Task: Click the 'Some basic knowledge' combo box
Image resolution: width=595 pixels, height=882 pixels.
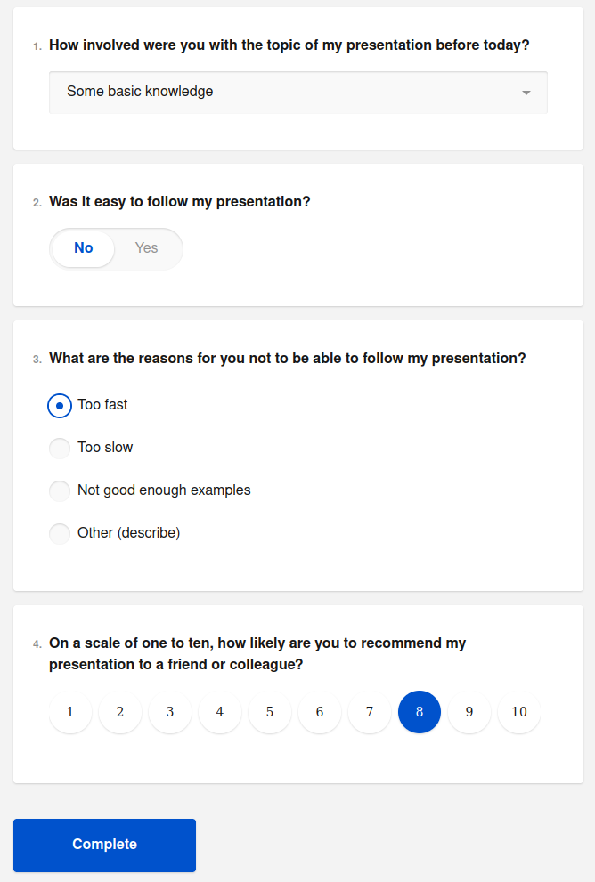Action: click(285, 92)
